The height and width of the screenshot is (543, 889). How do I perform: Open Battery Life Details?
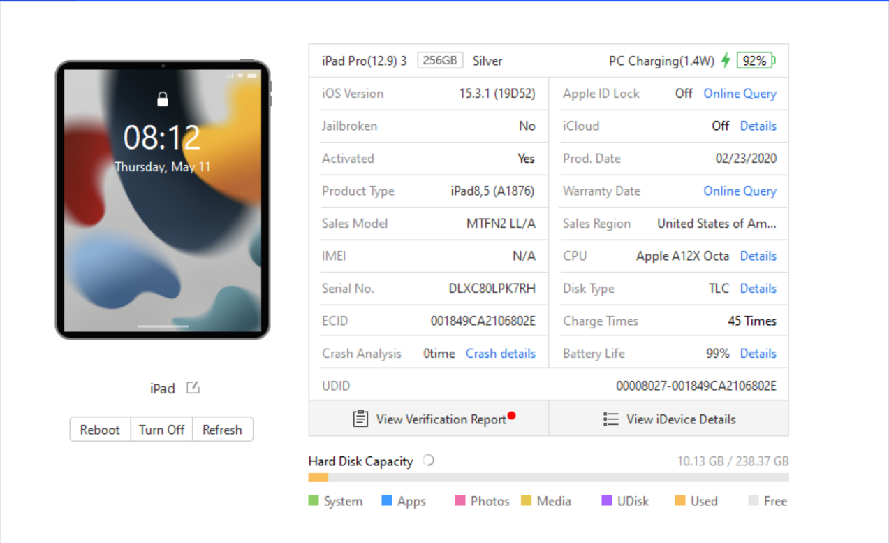[758, 353]
